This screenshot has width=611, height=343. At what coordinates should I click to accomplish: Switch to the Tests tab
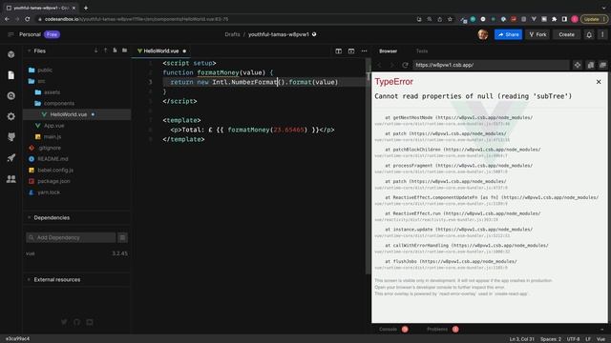click(422, 50)
